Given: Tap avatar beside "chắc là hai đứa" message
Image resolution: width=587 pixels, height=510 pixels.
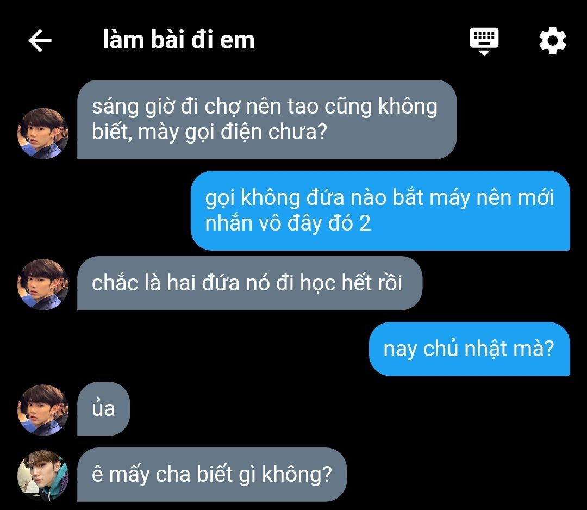Looking at the screenshot, I should [x=43, y=284].
